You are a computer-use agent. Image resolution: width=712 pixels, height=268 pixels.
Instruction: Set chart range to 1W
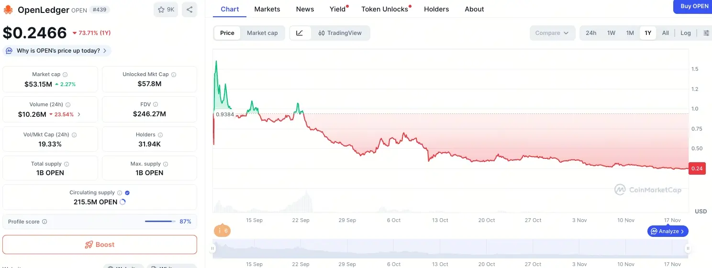(611, 33)
